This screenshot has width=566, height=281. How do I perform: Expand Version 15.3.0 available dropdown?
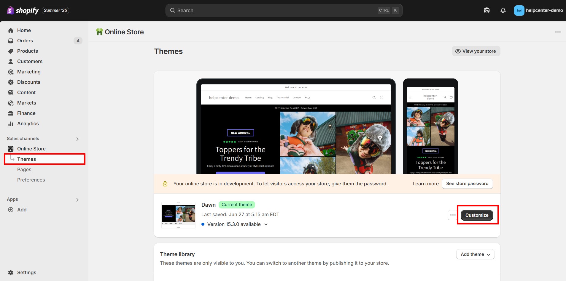pos(266,224)
